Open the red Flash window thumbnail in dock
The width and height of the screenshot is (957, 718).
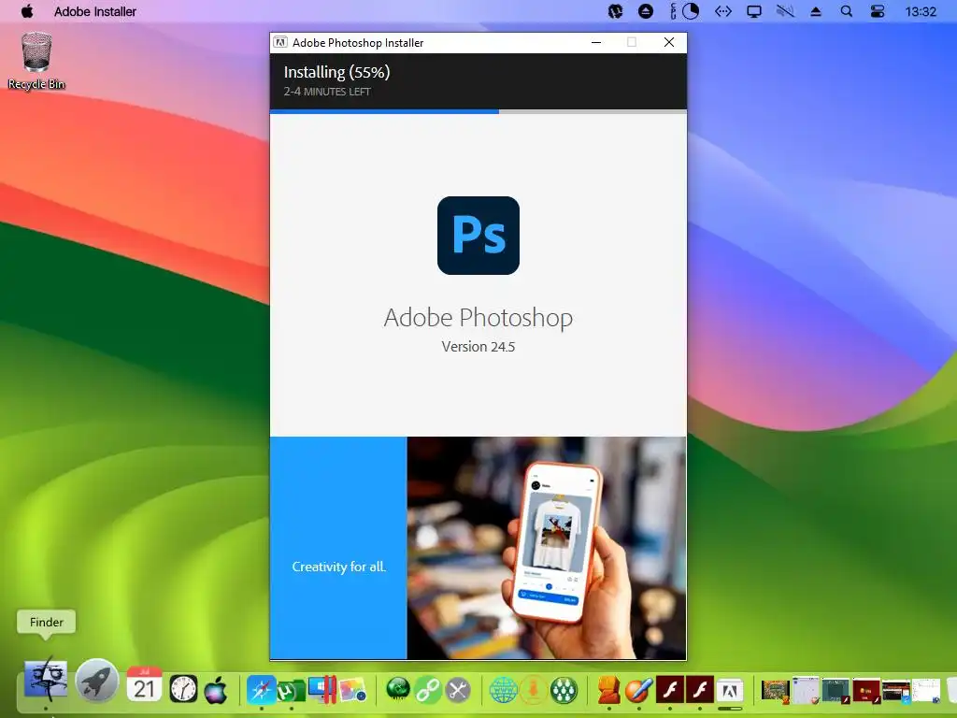pos(866,691)
